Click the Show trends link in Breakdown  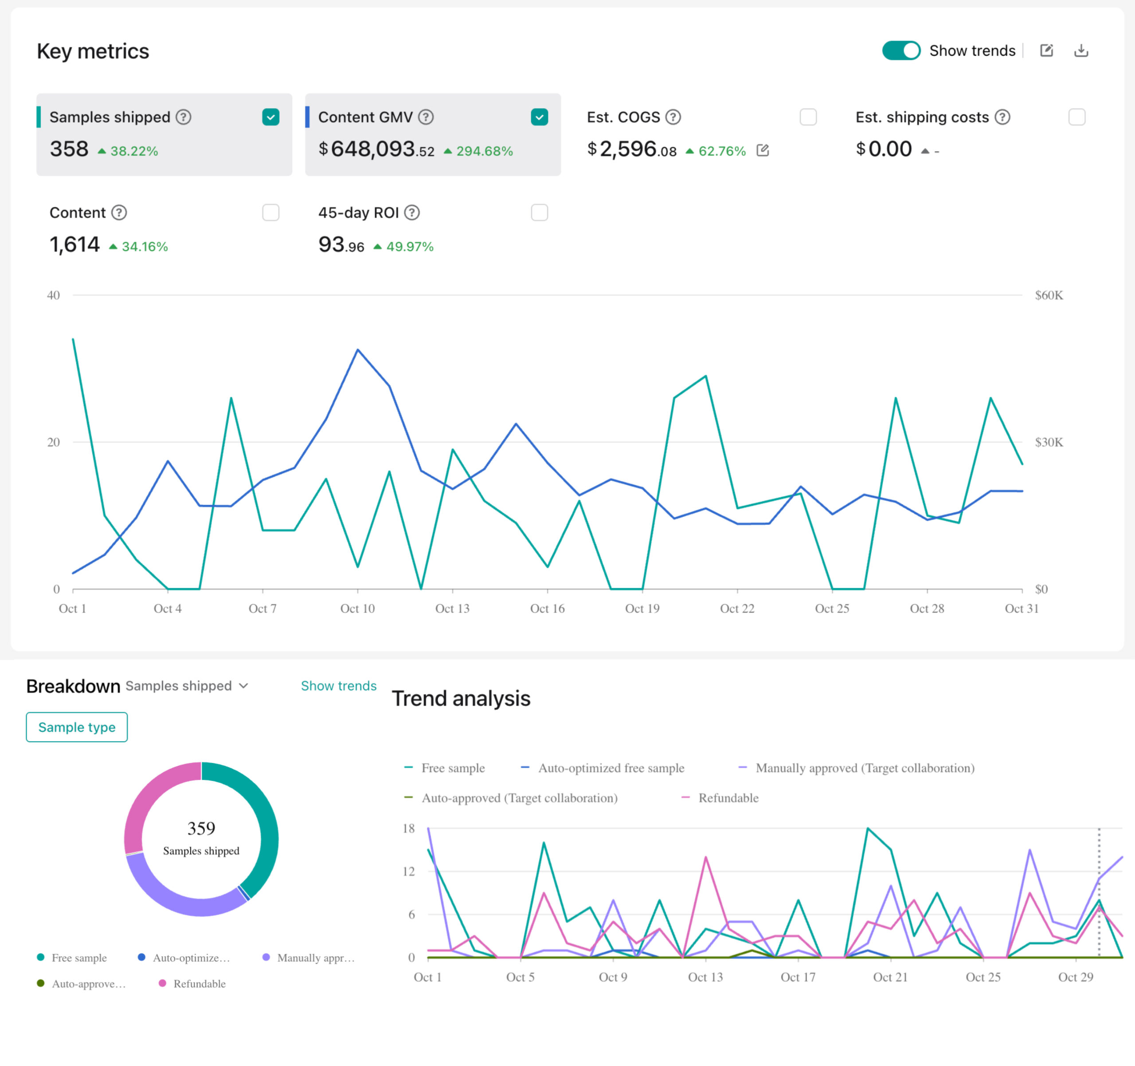339,685
